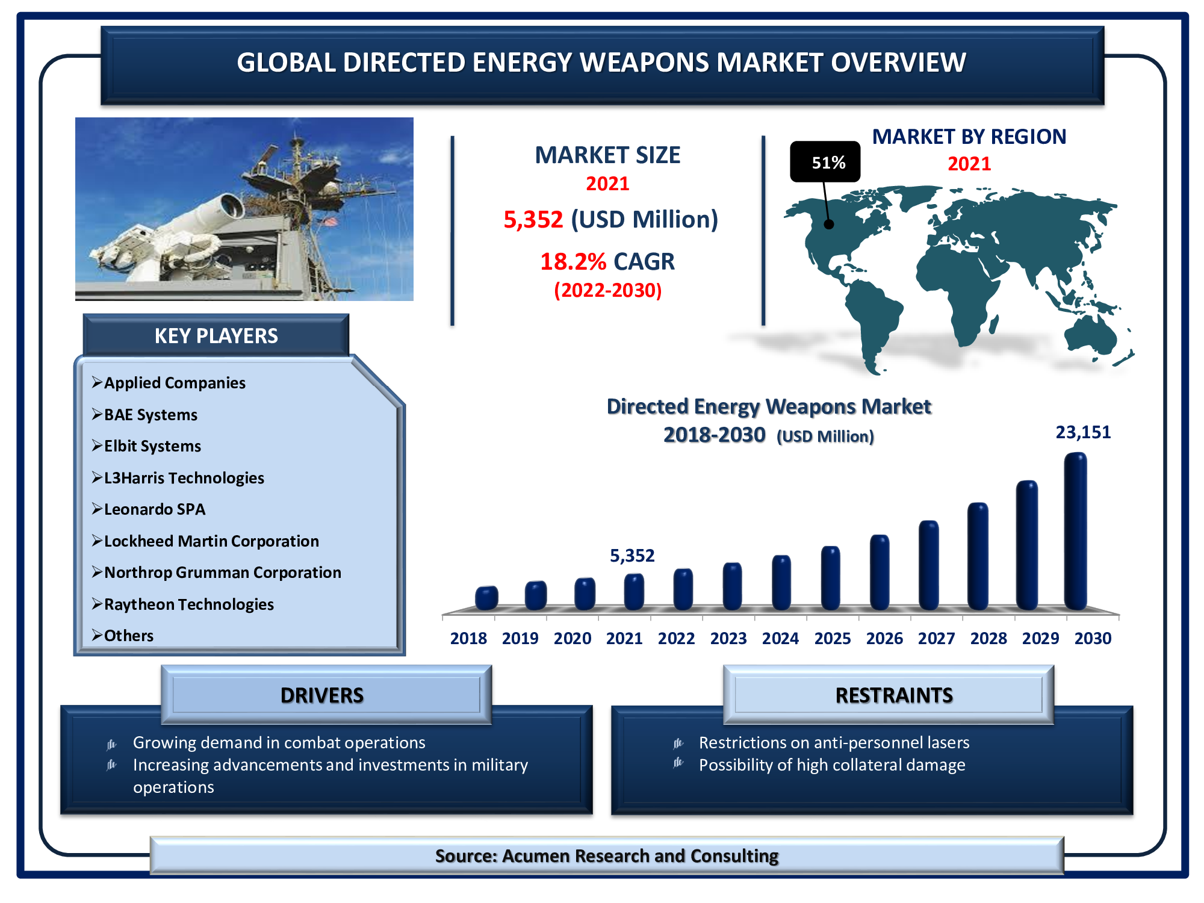Click the title 'Global Directed Energy Weapons Market Overview'

point(601,63)
